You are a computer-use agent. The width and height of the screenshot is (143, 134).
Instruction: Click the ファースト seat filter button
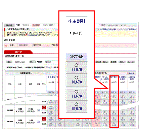pos(131,62)
